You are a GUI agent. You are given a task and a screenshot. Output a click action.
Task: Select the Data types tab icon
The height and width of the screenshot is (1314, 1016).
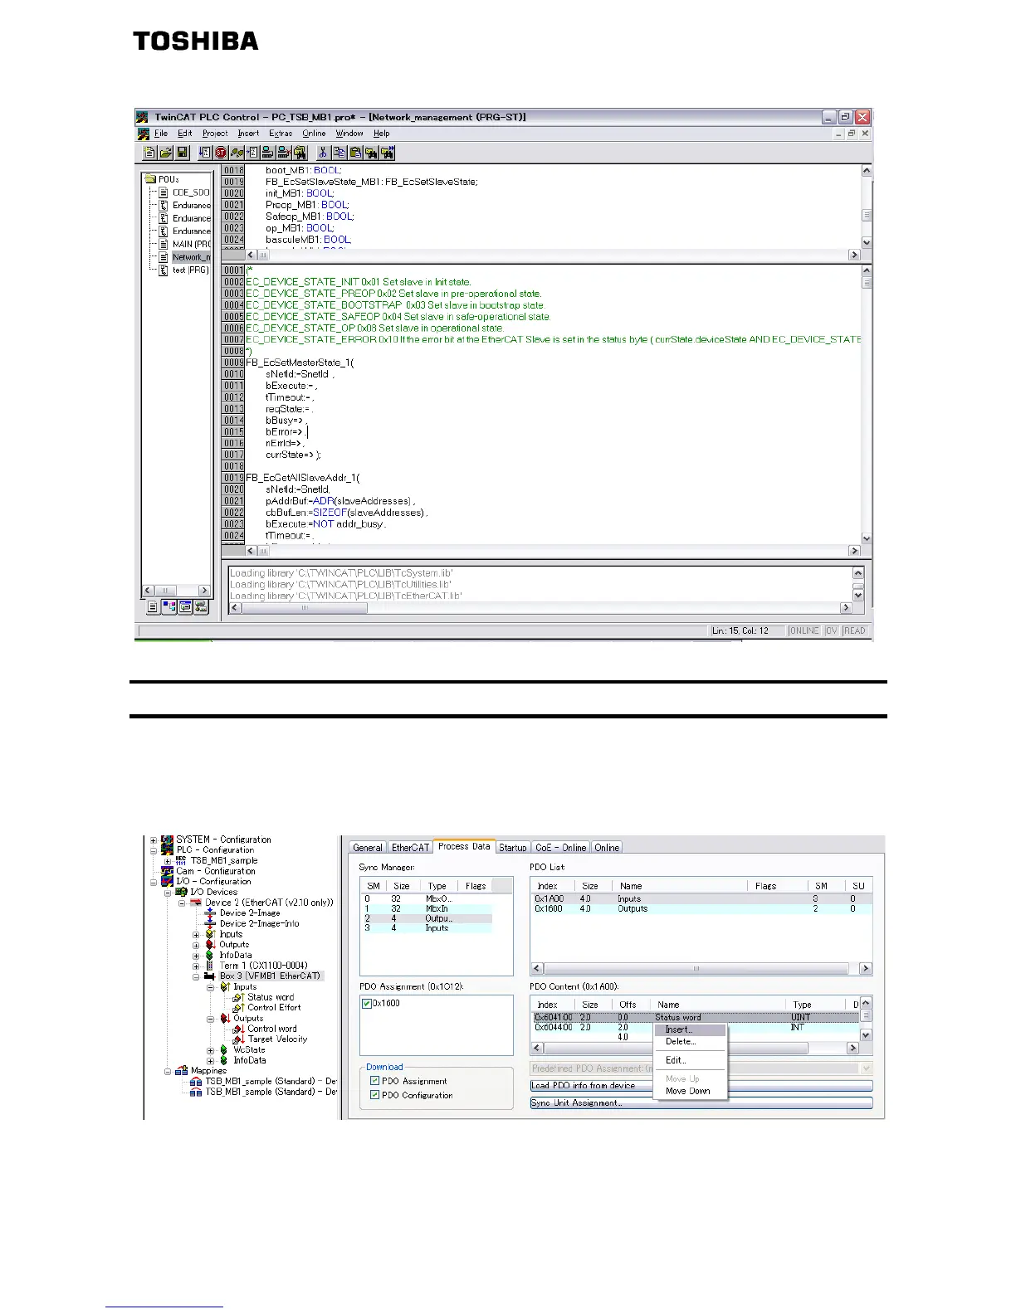point(169,607)
